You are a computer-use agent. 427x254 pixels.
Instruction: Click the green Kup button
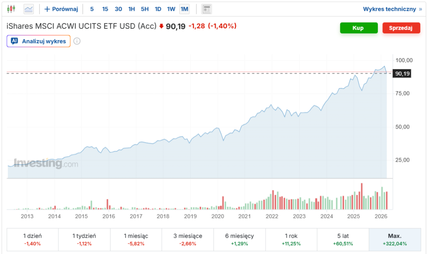(x=358, y=28)
